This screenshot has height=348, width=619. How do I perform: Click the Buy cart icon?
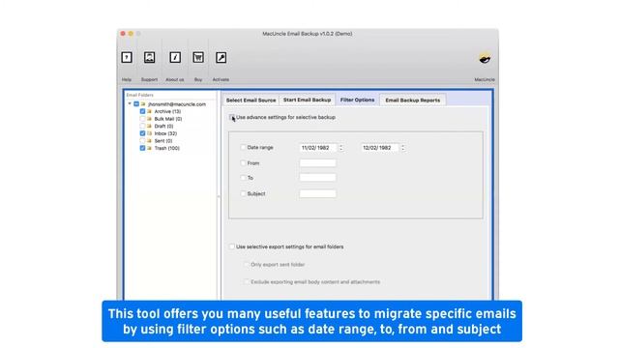(198, 58)
